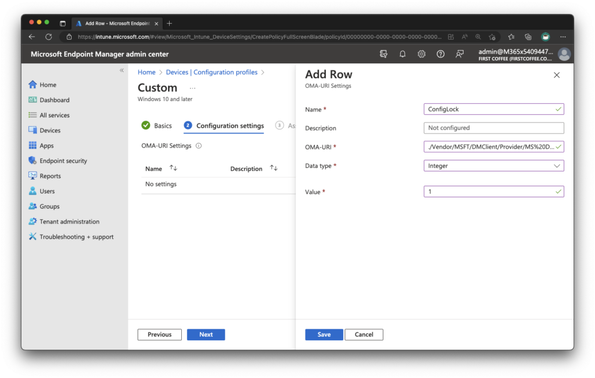This screenshot has width=595, height=378.
Task: Click the Endpoint security shield icon
Action: click(x=33, y=160)
